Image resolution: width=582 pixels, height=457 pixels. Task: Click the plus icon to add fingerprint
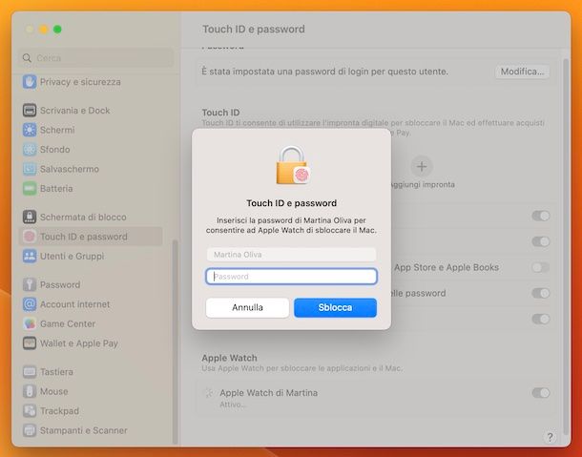click(422, 166)
